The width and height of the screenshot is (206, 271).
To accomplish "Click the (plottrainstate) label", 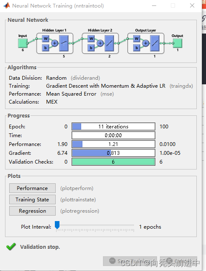I will coord(78,200).
